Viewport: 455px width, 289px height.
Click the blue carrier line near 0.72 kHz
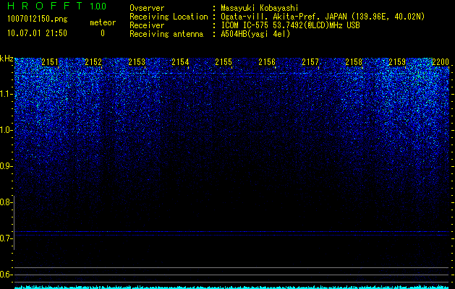(x=231, y=232)
